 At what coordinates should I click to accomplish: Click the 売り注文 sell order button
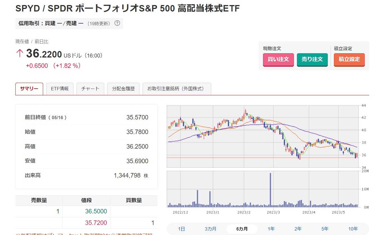click(312, 59)
